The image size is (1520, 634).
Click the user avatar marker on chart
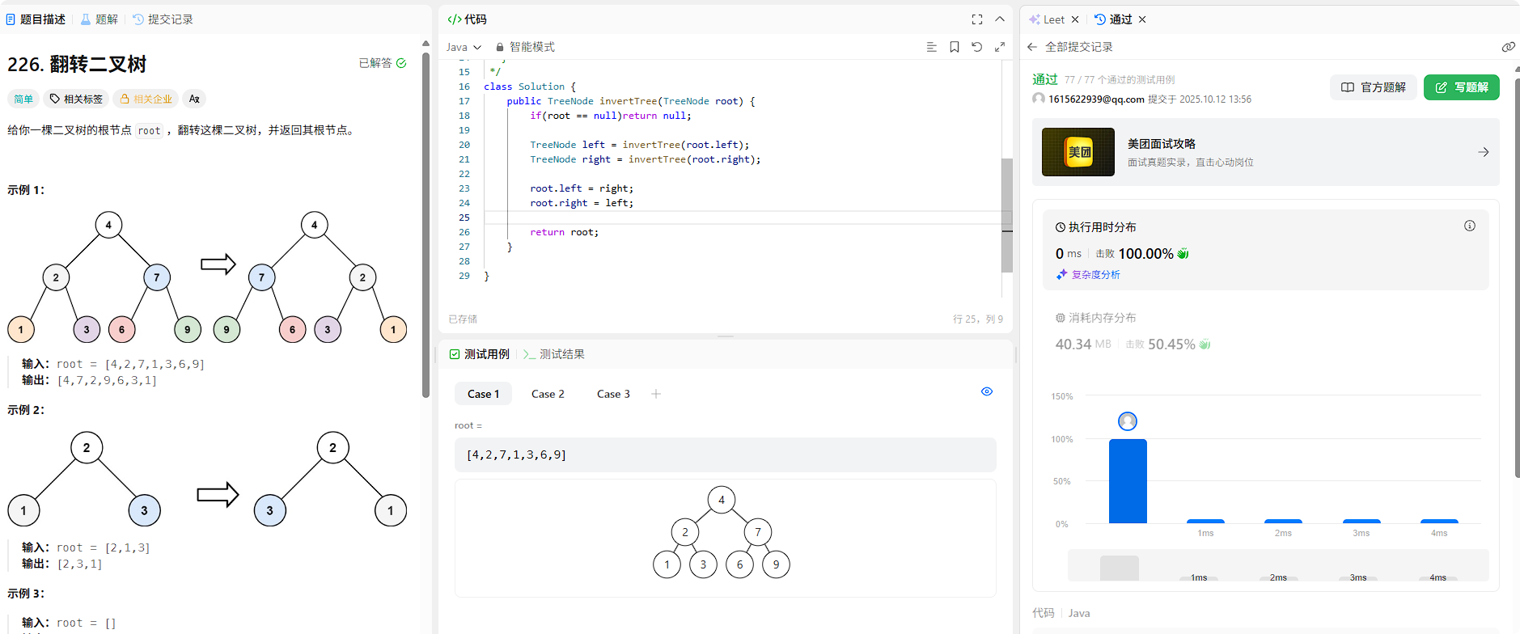click(1128, 421)
